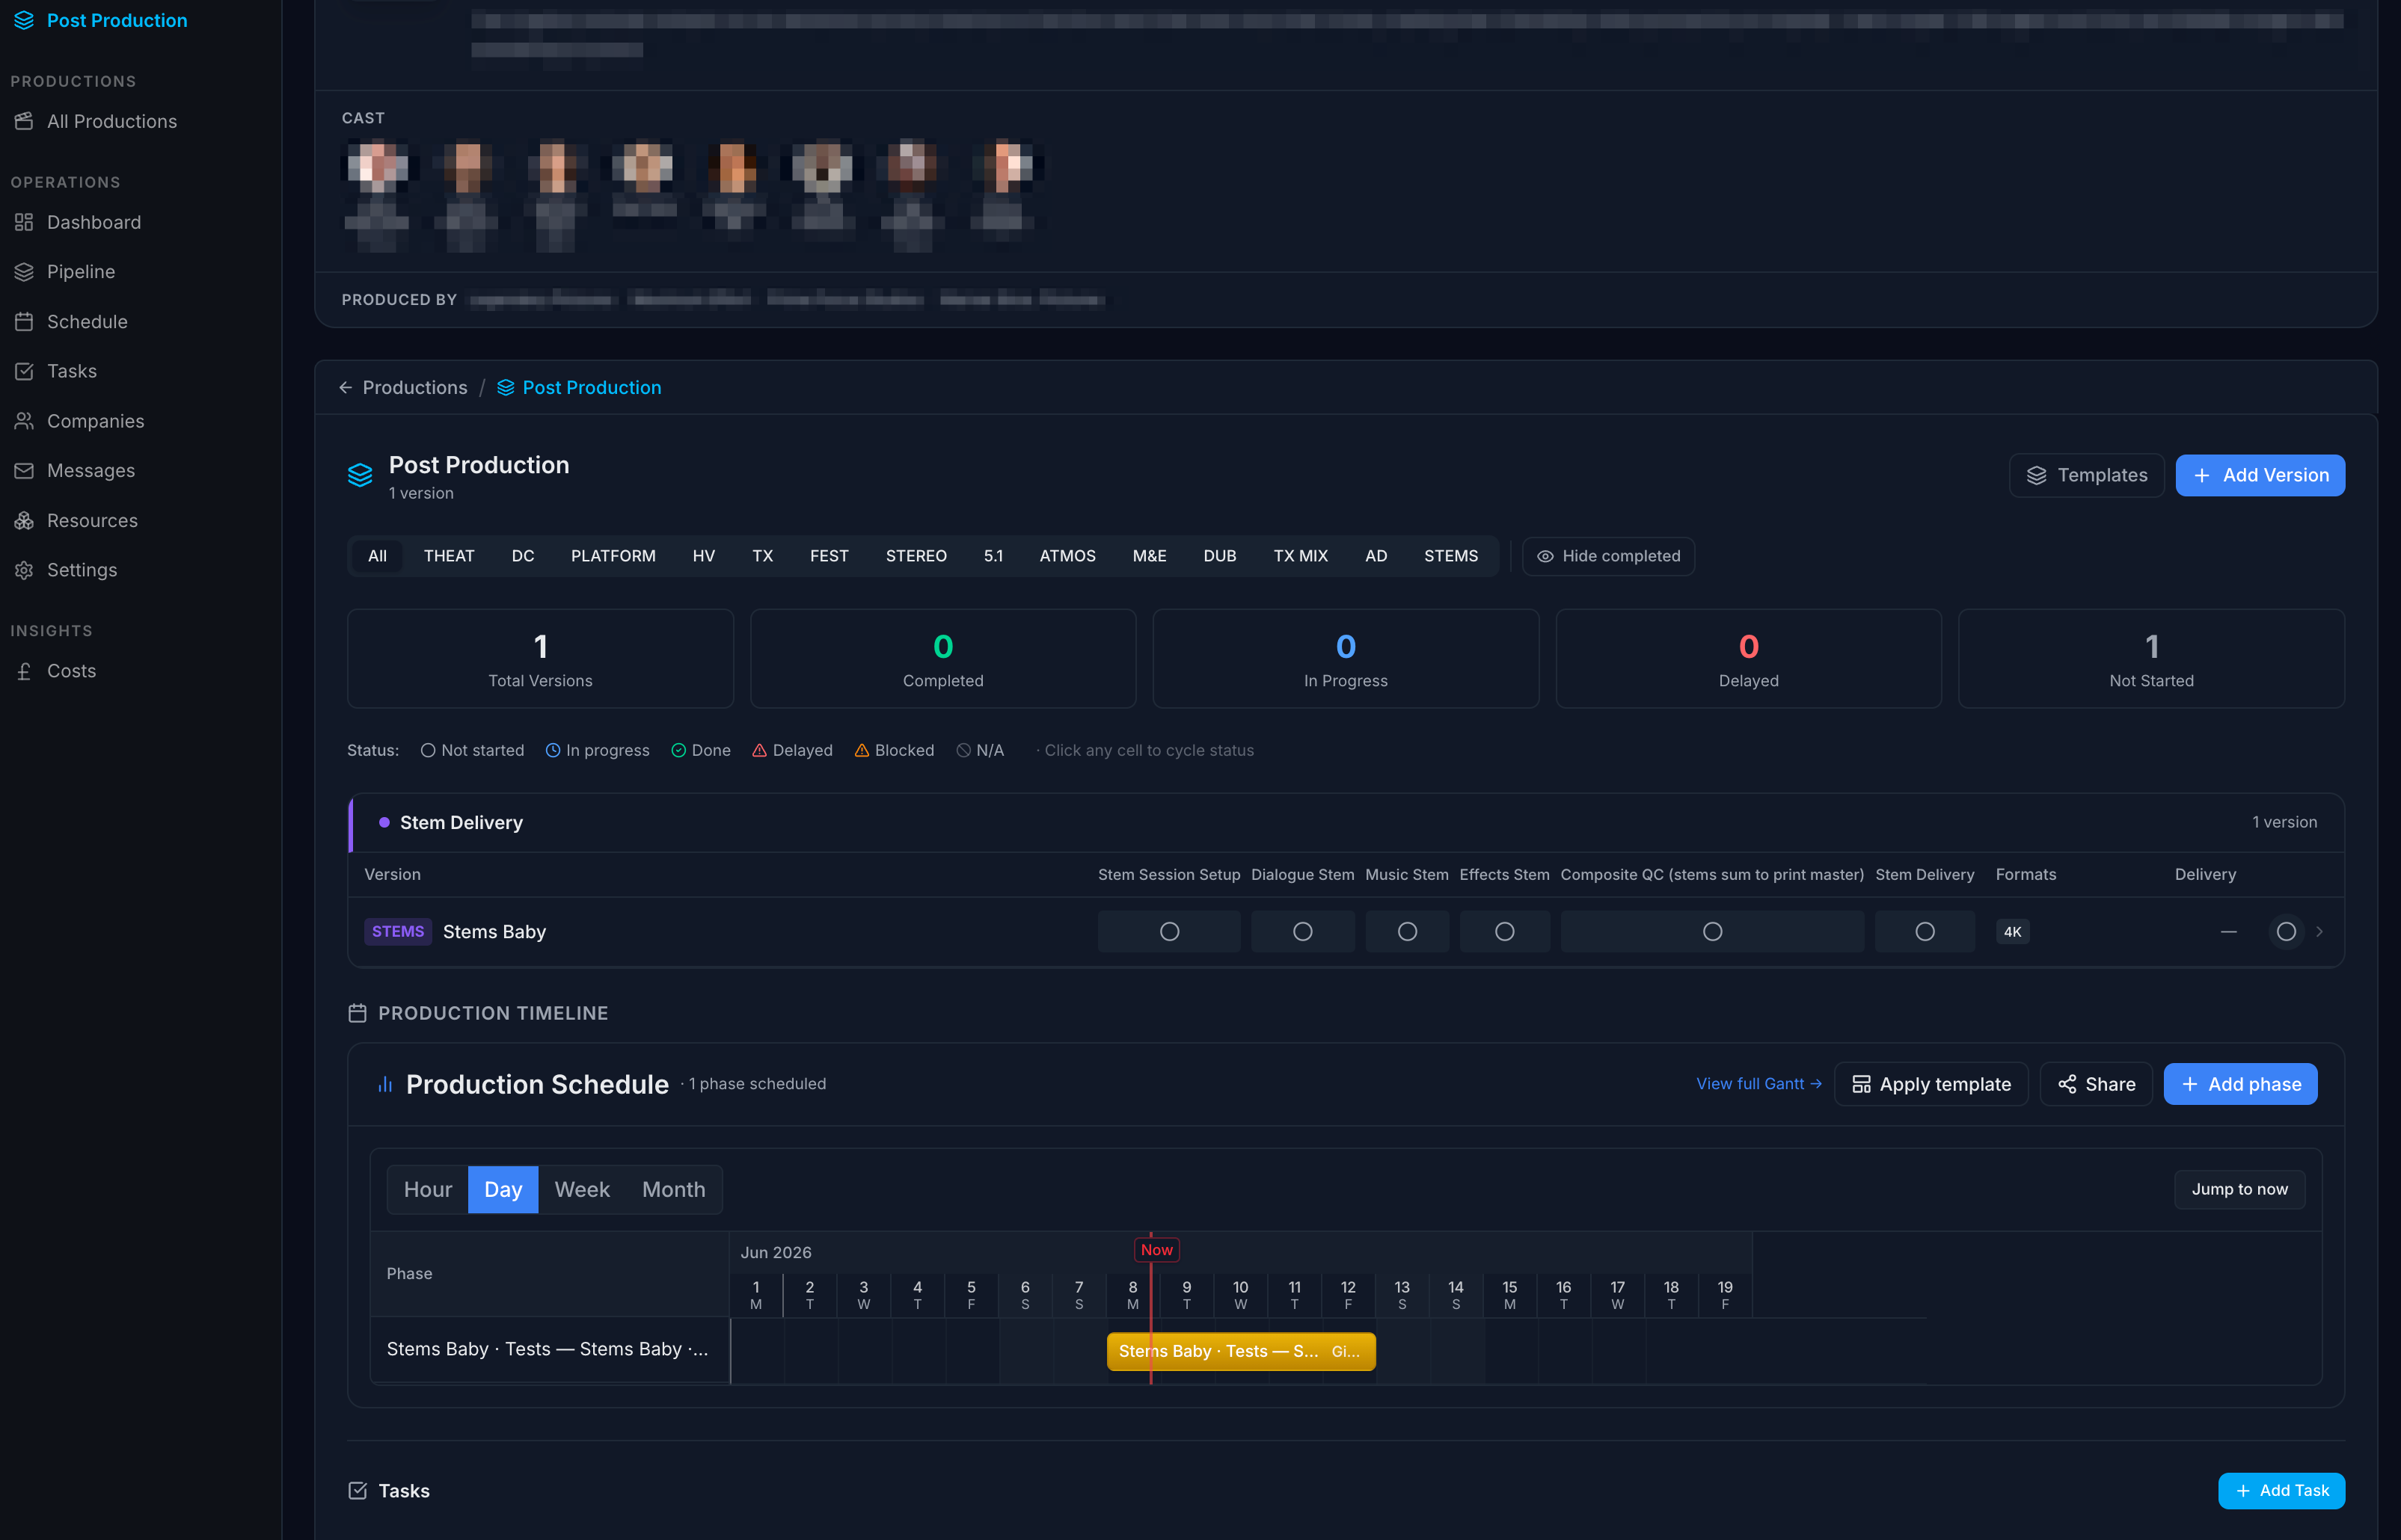Switch timeline to Week view

(581, 1189)
